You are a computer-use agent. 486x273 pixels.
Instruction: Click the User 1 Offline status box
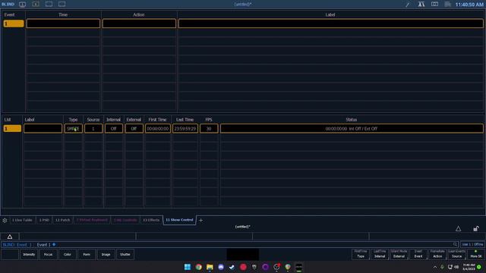pyautogui.click(x=472, y=244)
